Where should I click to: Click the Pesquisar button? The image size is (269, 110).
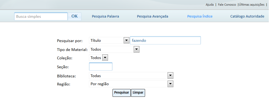[121, 92]
